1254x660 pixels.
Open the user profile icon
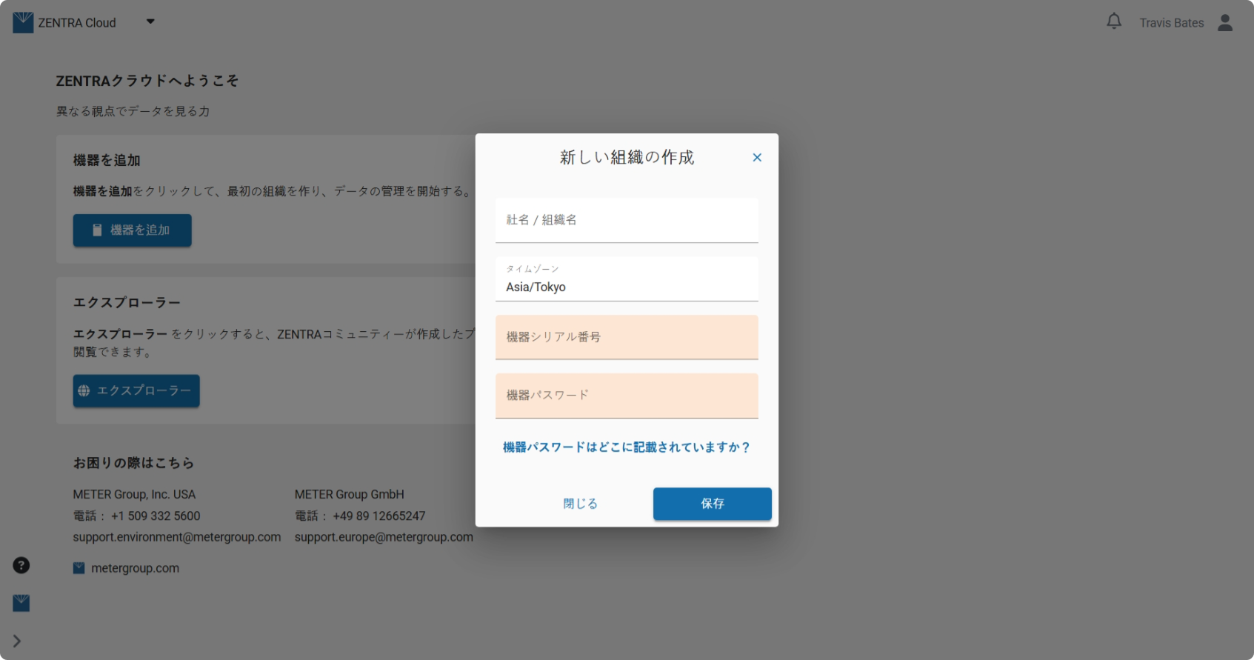coord(1225,23)
